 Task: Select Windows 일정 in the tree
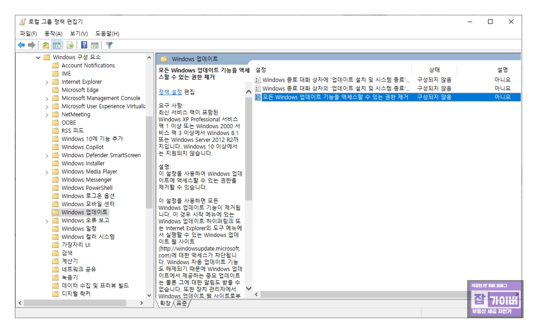point(79,229)
